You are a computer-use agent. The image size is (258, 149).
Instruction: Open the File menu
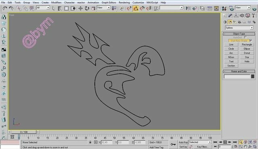click(x=3, y=2)
